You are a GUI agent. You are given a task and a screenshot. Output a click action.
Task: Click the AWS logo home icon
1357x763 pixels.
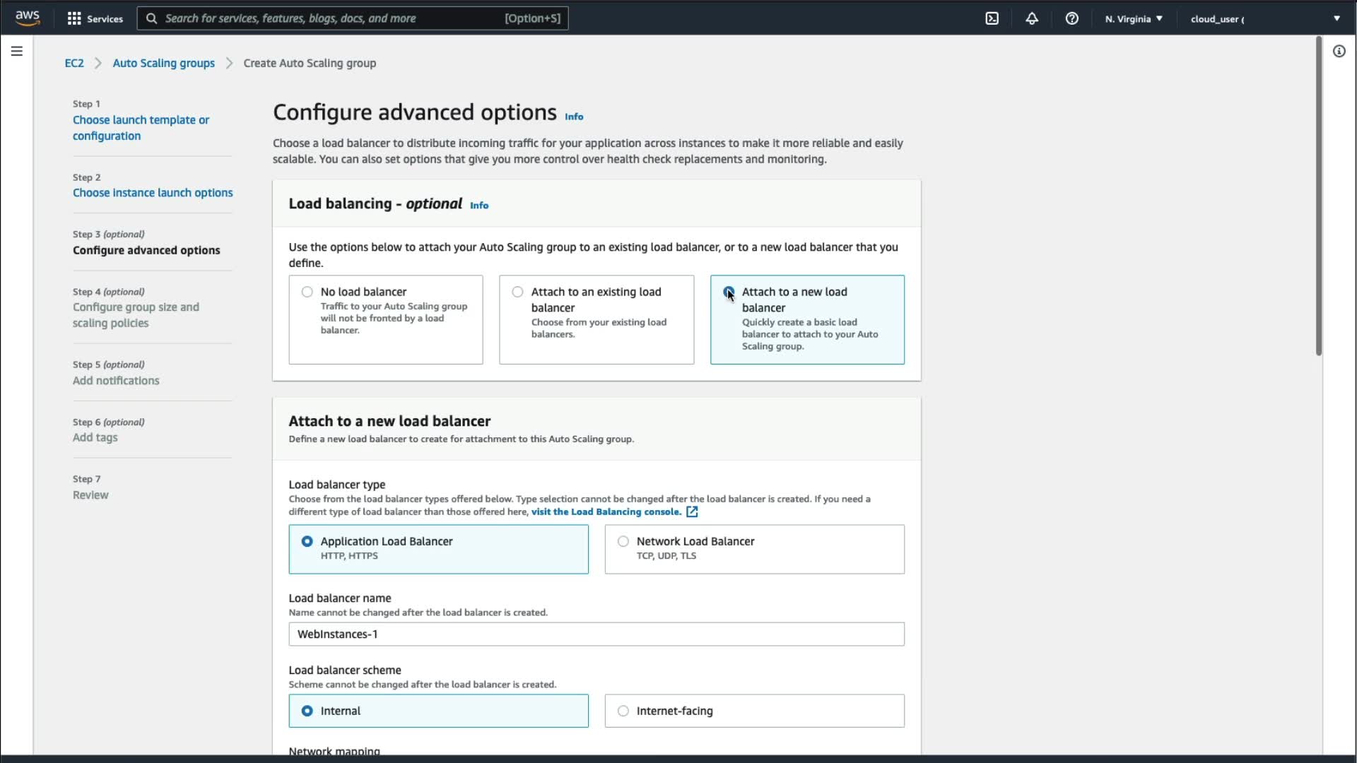coord(27,18)
